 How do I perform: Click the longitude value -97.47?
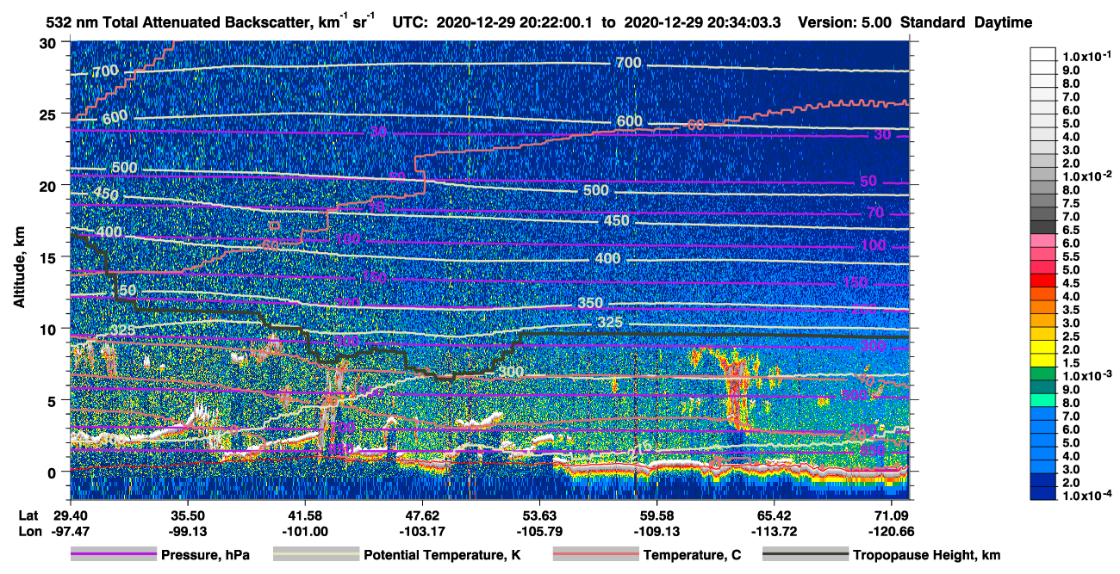[x=70, y=531]
